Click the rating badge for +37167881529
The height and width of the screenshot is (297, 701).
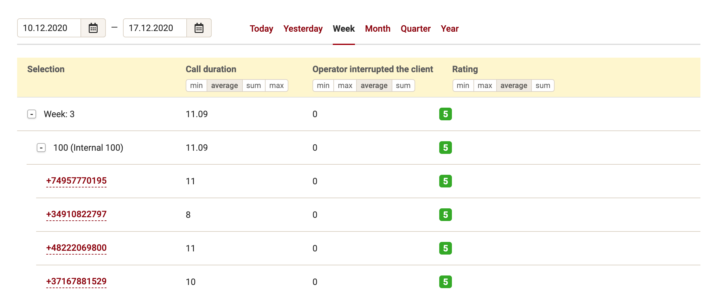pos(445,282)
